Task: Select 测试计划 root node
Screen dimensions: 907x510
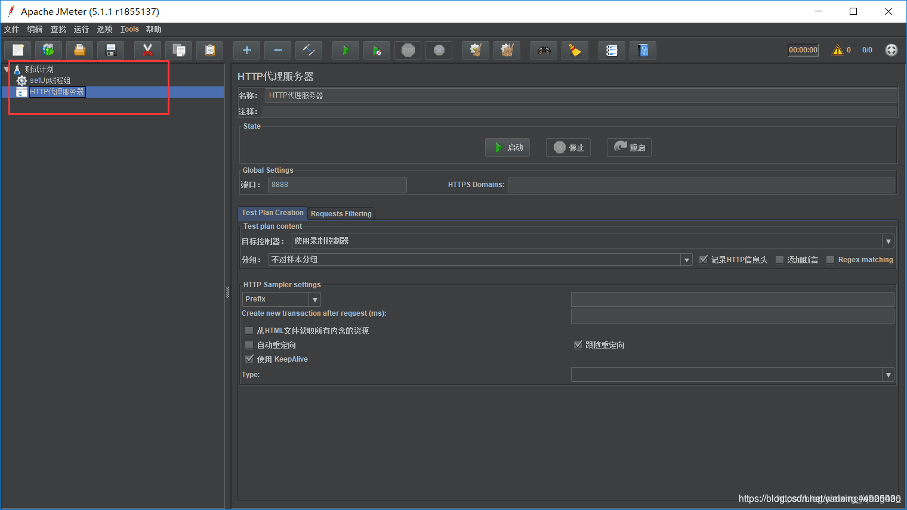Action: (x=39, y=69)
